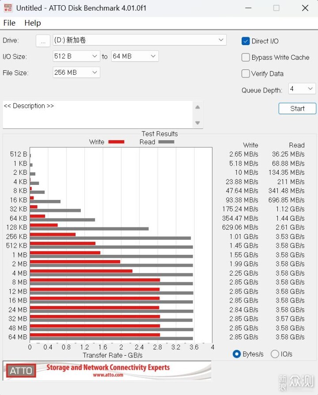Click the 128 KB row label
This screenshot has width=318, height=395.
tap(17, 227)
